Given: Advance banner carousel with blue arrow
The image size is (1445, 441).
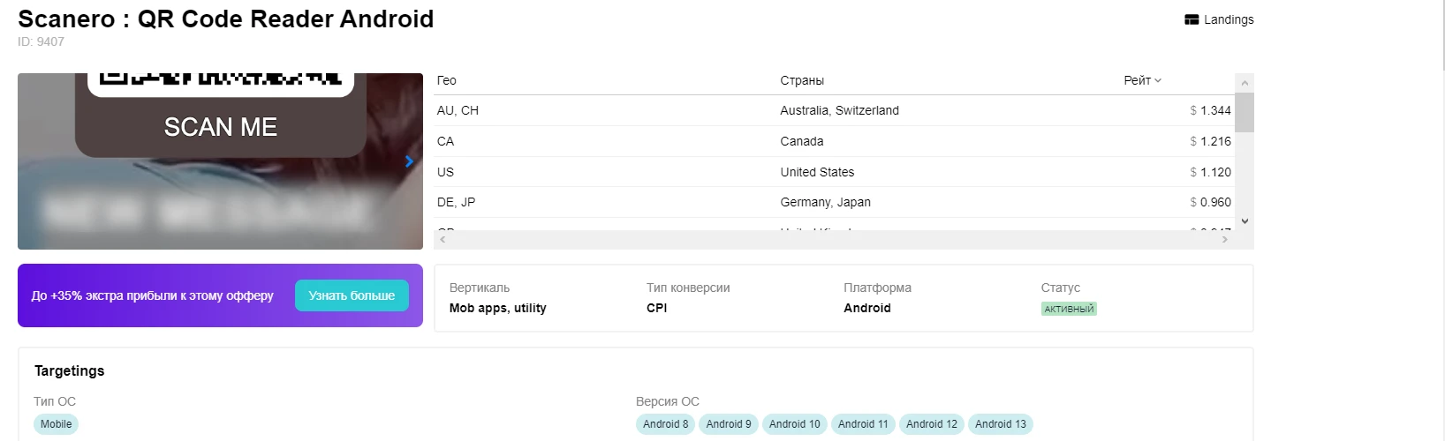Looking at the screenshot, I should [409, 161].
